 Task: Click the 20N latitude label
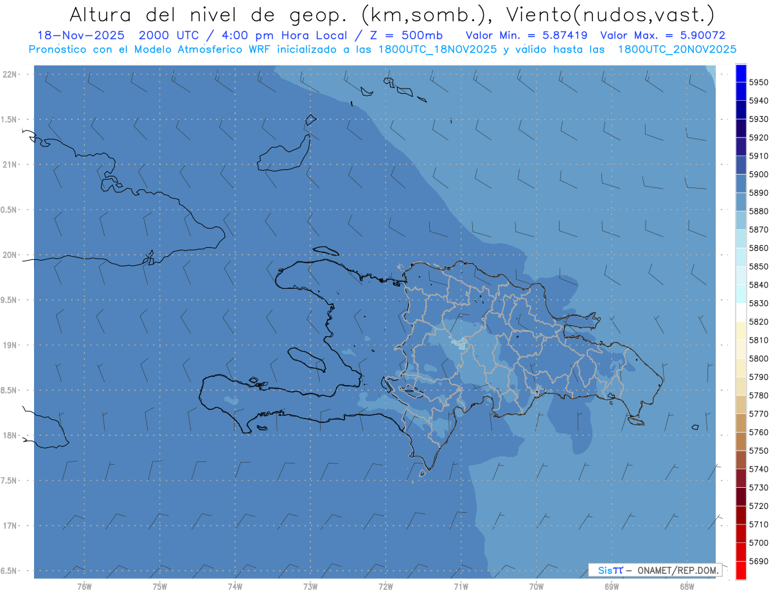[x=10, y=255]
